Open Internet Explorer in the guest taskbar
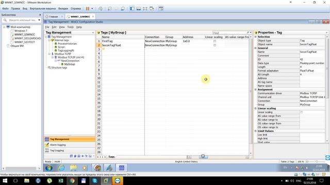This screenshot has width=330, height=185. [x=61, y=168]
